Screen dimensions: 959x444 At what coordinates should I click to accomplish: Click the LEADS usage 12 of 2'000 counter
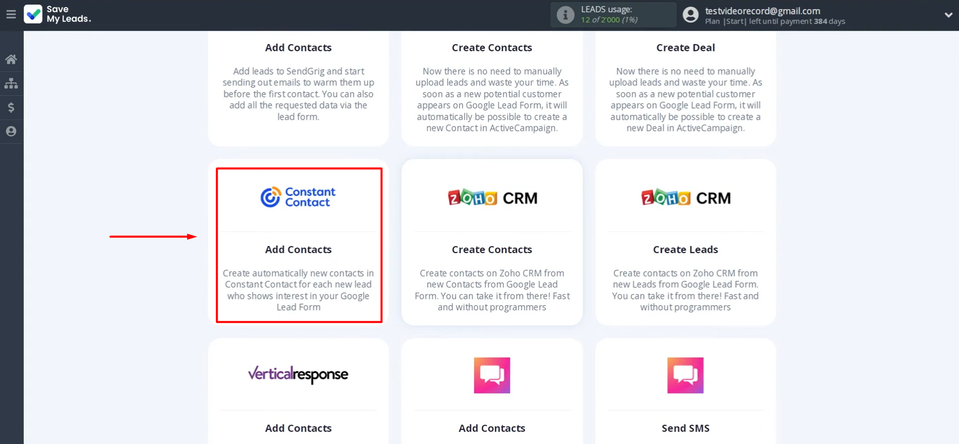[x=609, y=20]
